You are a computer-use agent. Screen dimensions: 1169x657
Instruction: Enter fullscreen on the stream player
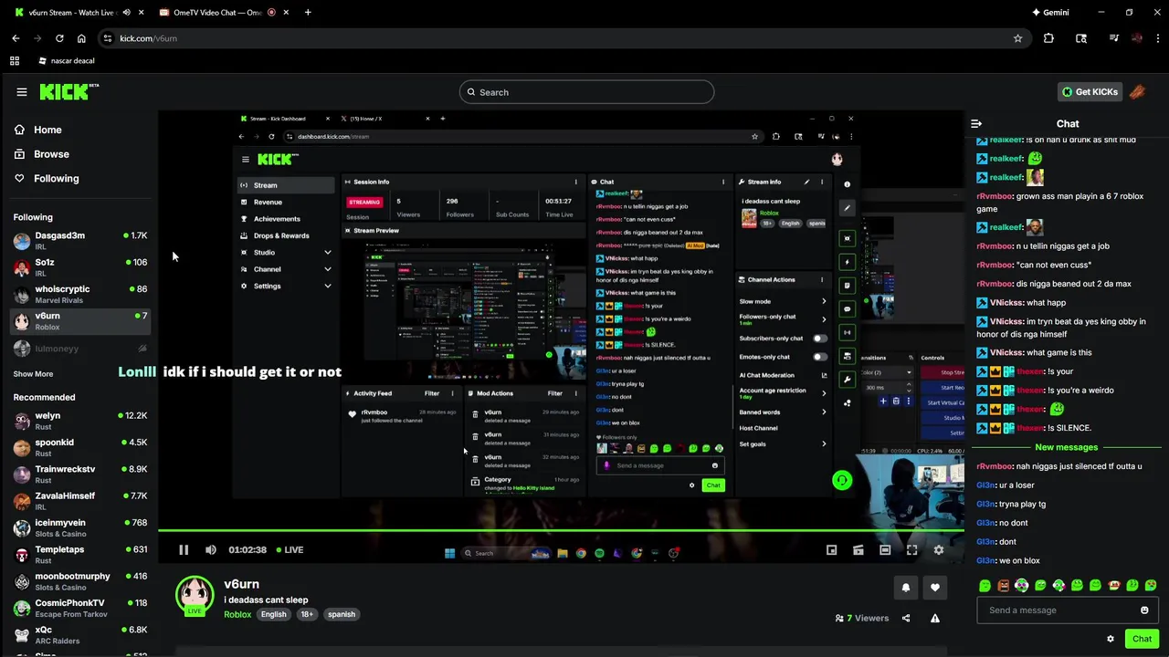point(911,550)
